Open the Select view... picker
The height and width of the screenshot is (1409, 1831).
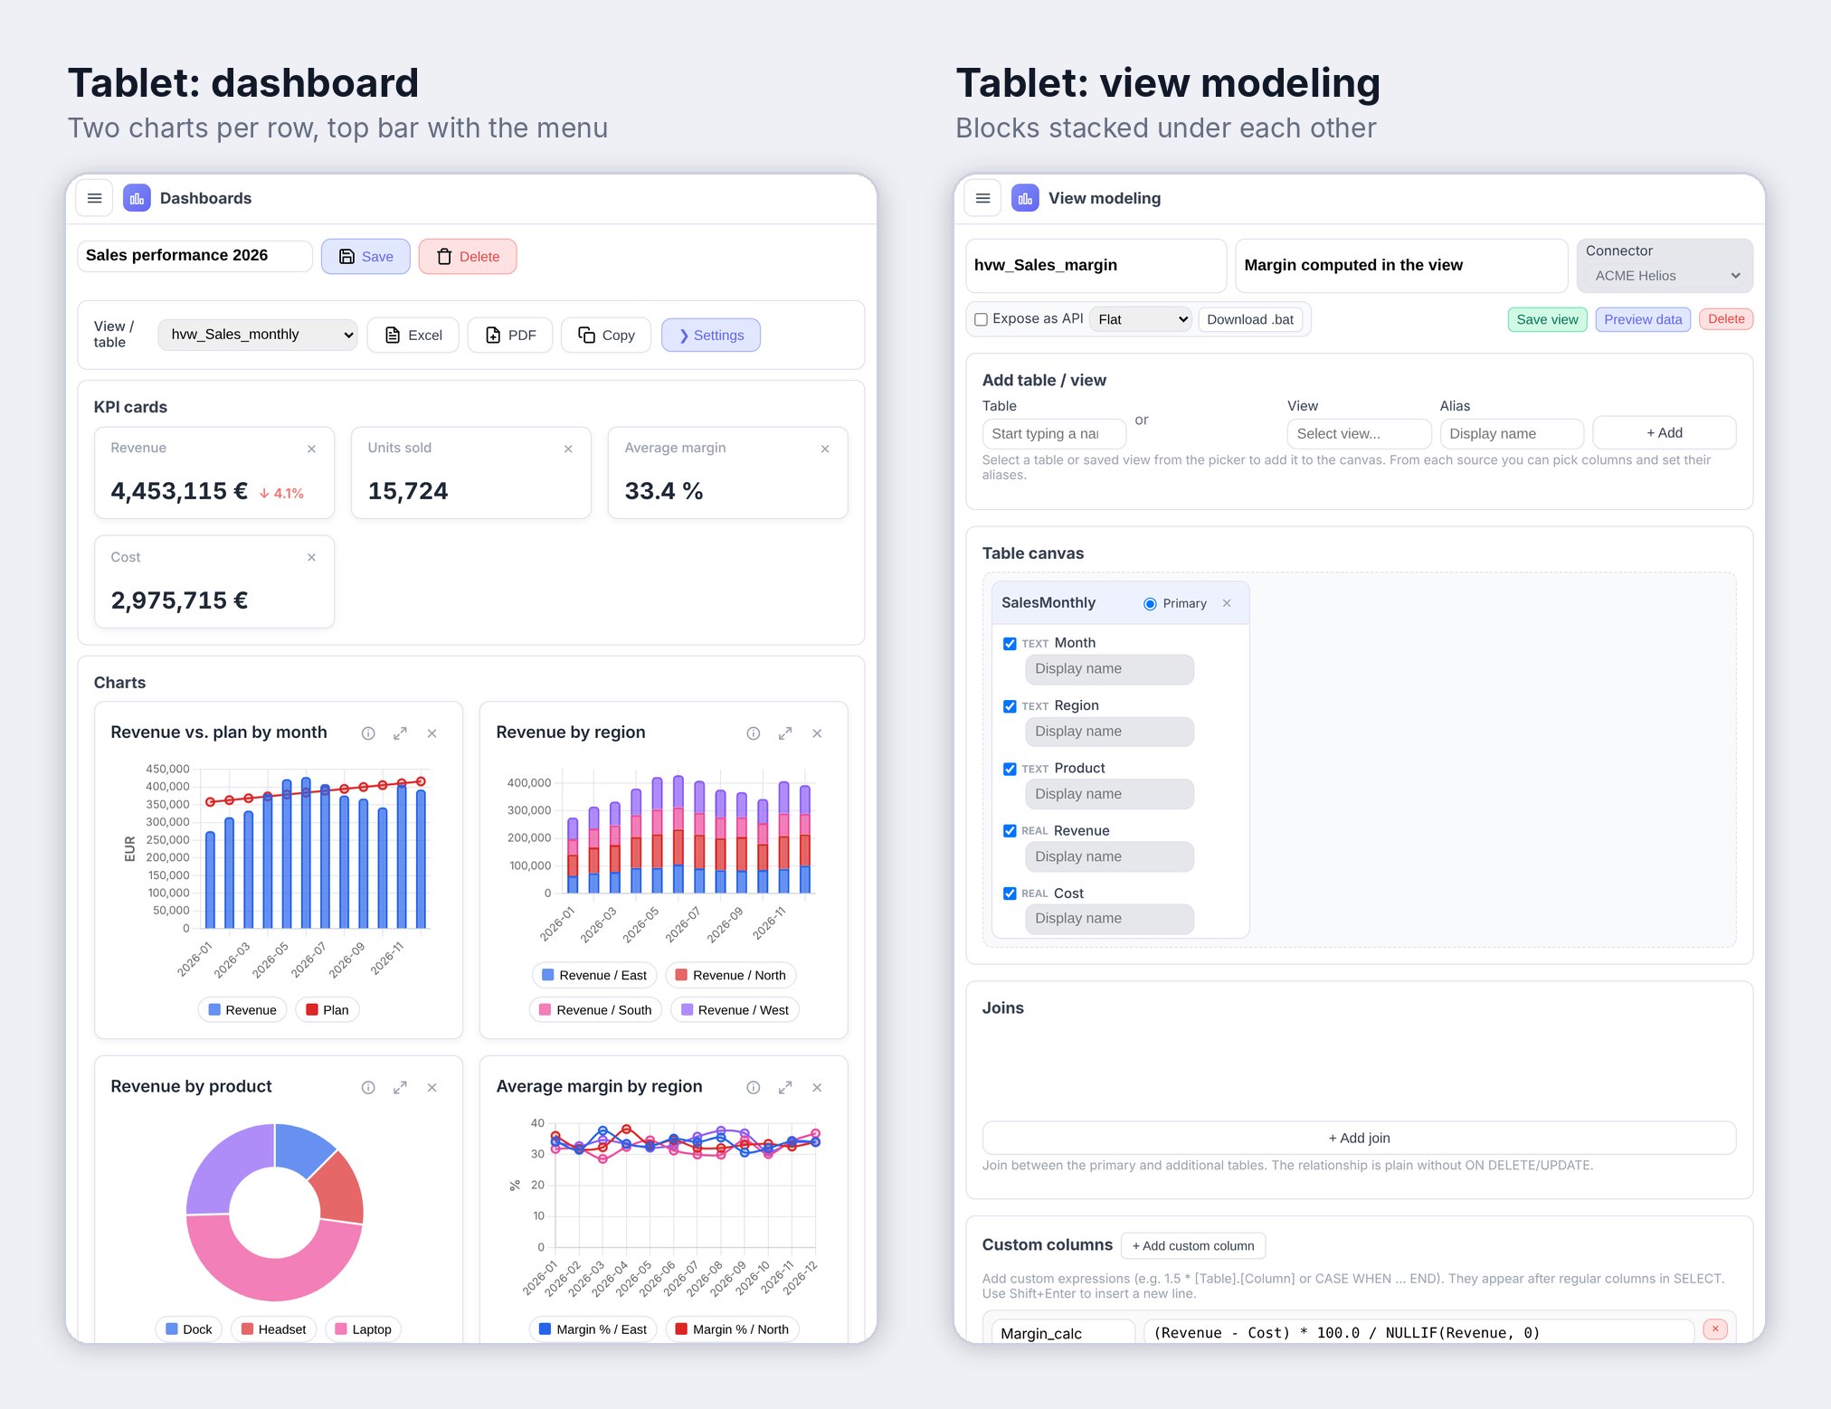click(1359, 433)
